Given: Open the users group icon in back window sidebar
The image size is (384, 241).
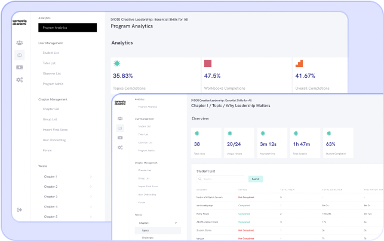Looking at the screenshot, I should click(x=20, y=42).
